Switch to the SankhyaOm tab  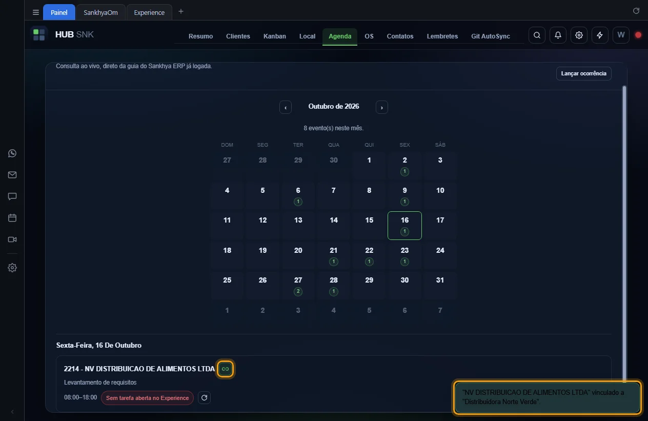(x=101, y=12)
